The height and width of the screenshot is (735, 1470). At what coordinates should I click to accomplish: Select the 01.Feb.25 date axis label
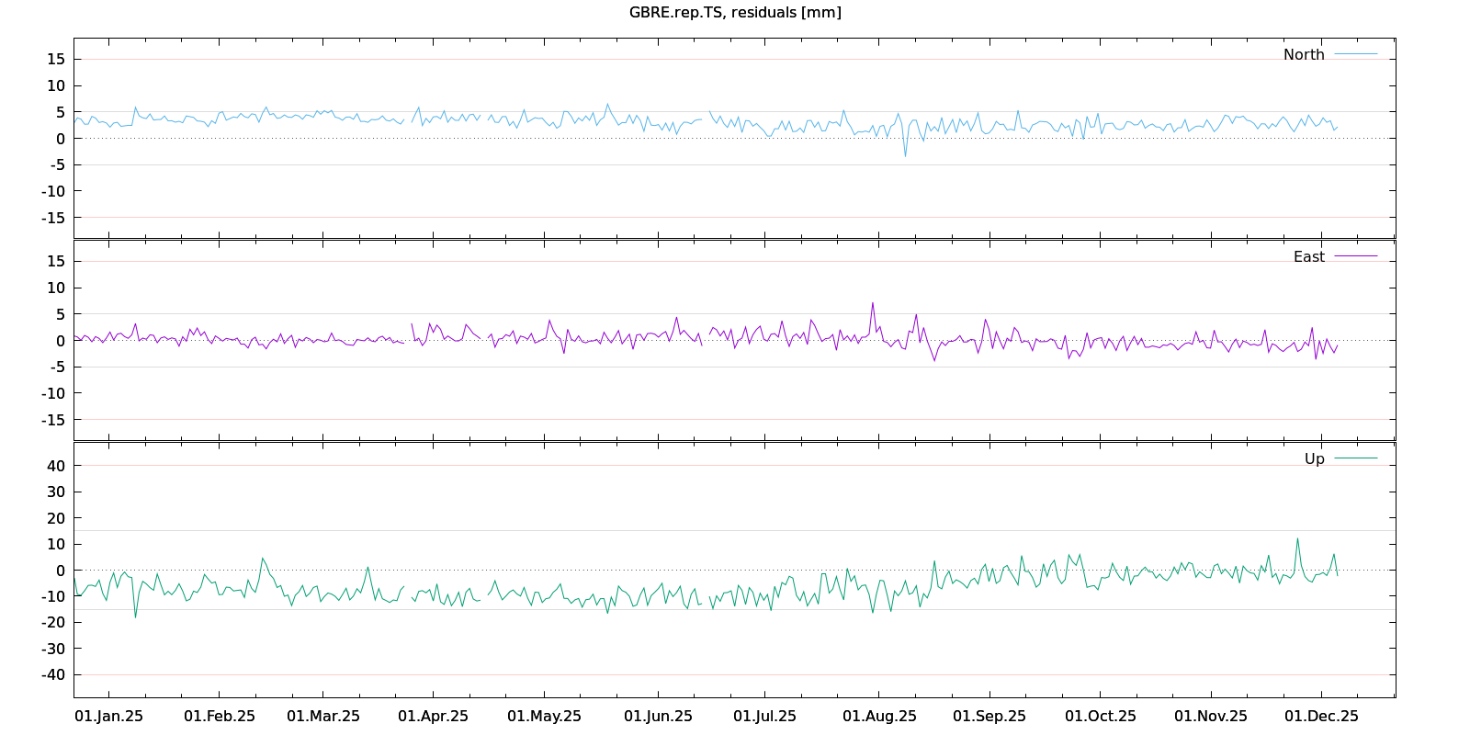pos(220,716)
